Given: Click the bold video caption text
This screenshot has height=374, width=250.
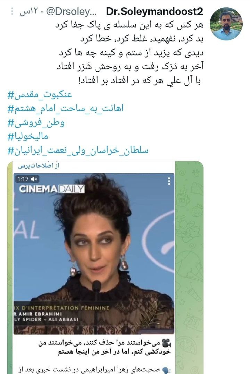Looking at the screenshot, I should pos(105,347).
